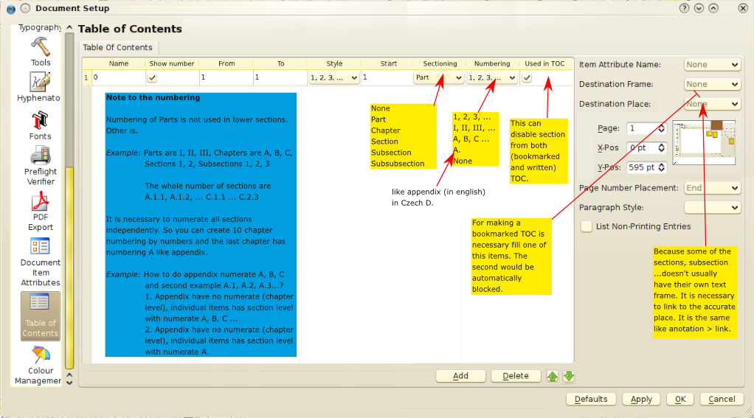Switch to the Table Of Contents tab
This screenshot has height=418, width=754.
[x=117, y=48]
